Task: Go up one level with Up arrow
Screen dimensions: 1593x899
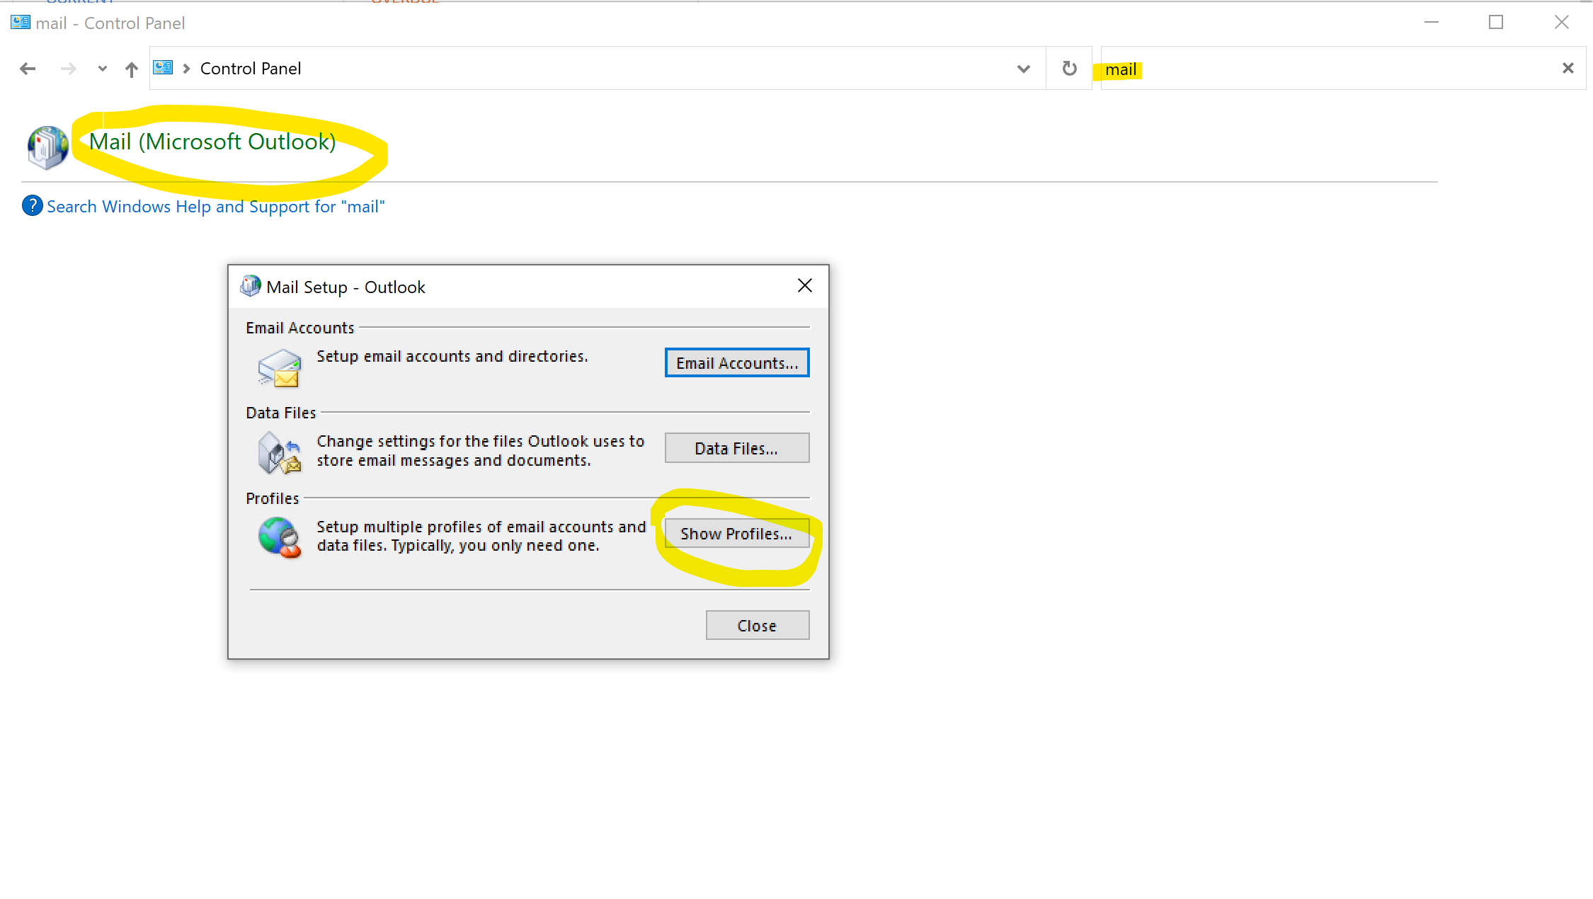Action: (x=132, y=69)
